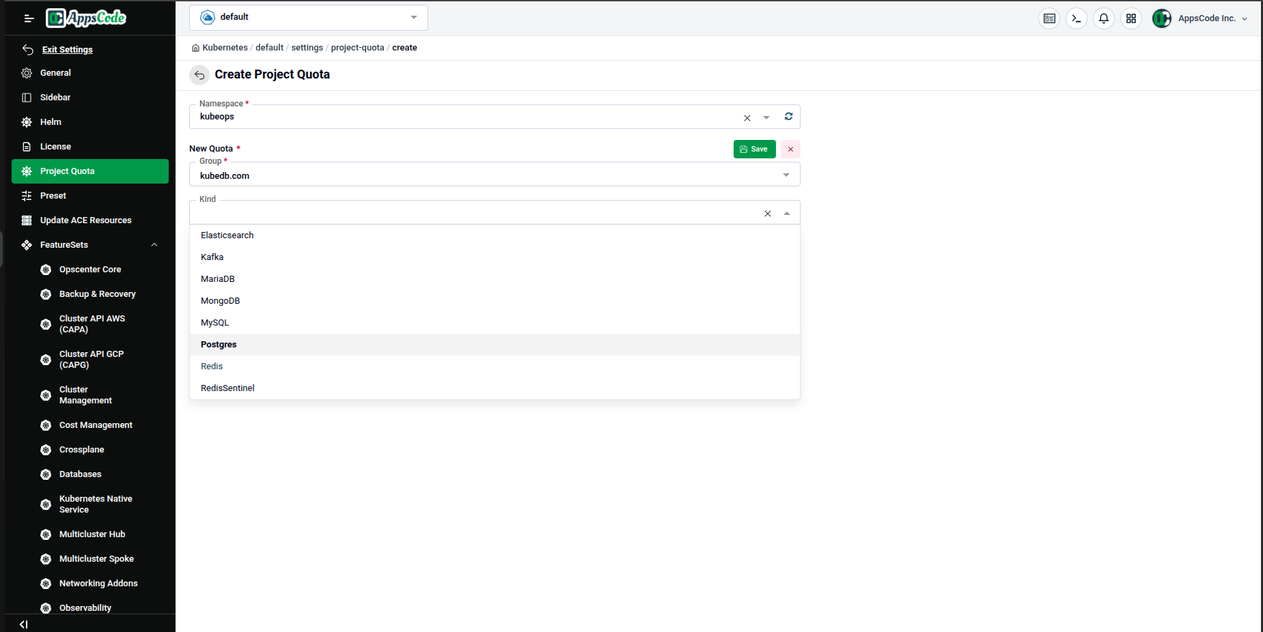Open General settings in the sidebar
This screenshot has height=632, width=1263.
coord(55,72)
